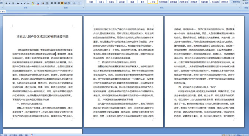This screenshot has width=249, height=136.
Task: Open the highlight color dropdown arrow
Action: coord(35,3)
